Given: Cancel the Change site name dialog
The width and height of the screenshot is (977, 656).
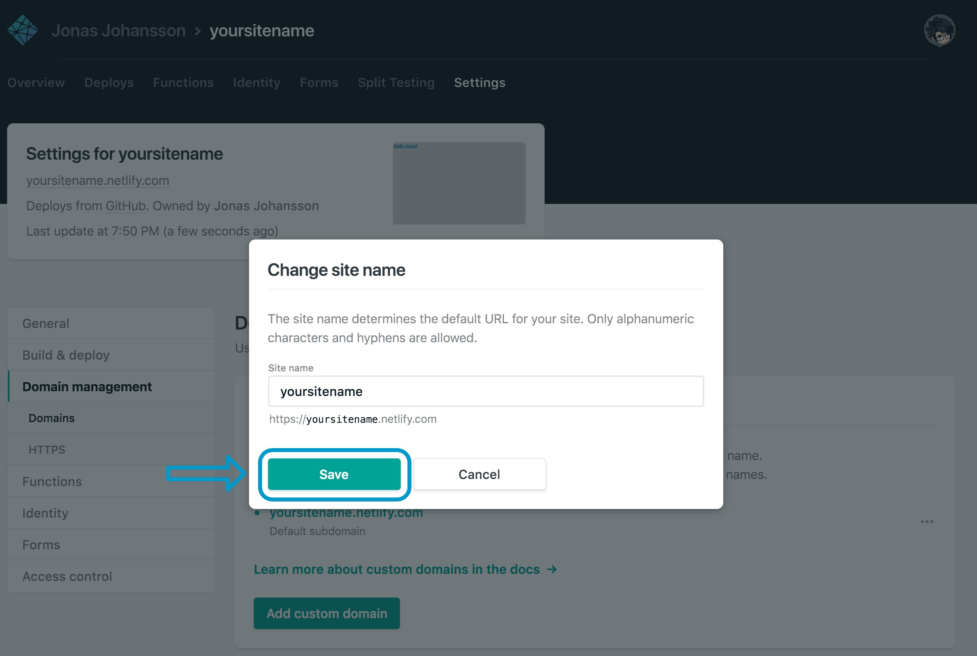Looking at the screenshot, I should tap(479, 474).
